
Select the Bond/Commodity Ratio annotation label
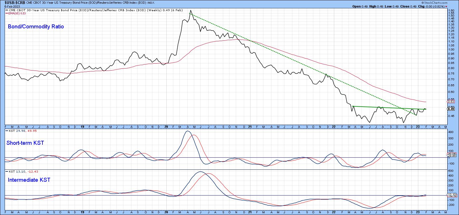36,27
